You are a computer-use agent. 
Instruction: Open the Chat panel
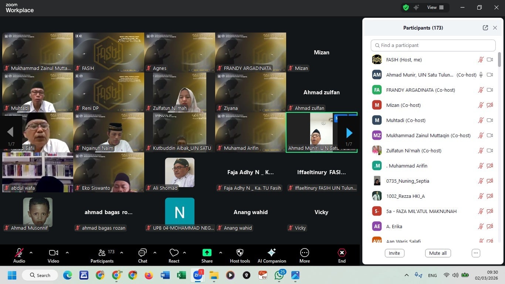click(142, 256)
